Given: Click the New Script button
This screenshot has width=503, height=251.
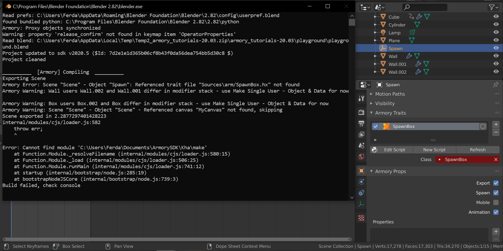Looking at the screenshot, I should pyautogui.click(x=435, y=150).
